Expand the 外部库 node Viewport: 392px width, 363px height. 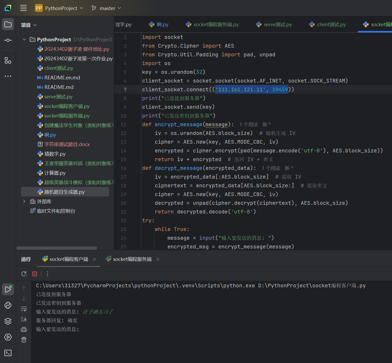click(24, 201)
